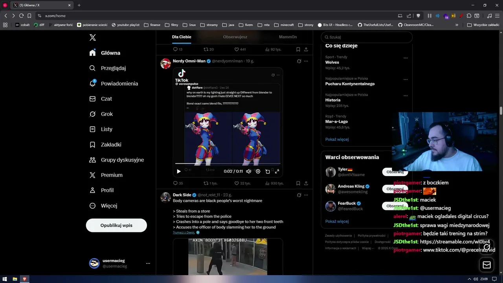Like the Nerdy Omni-Man post with 32 tys. likes

point(242,183)
